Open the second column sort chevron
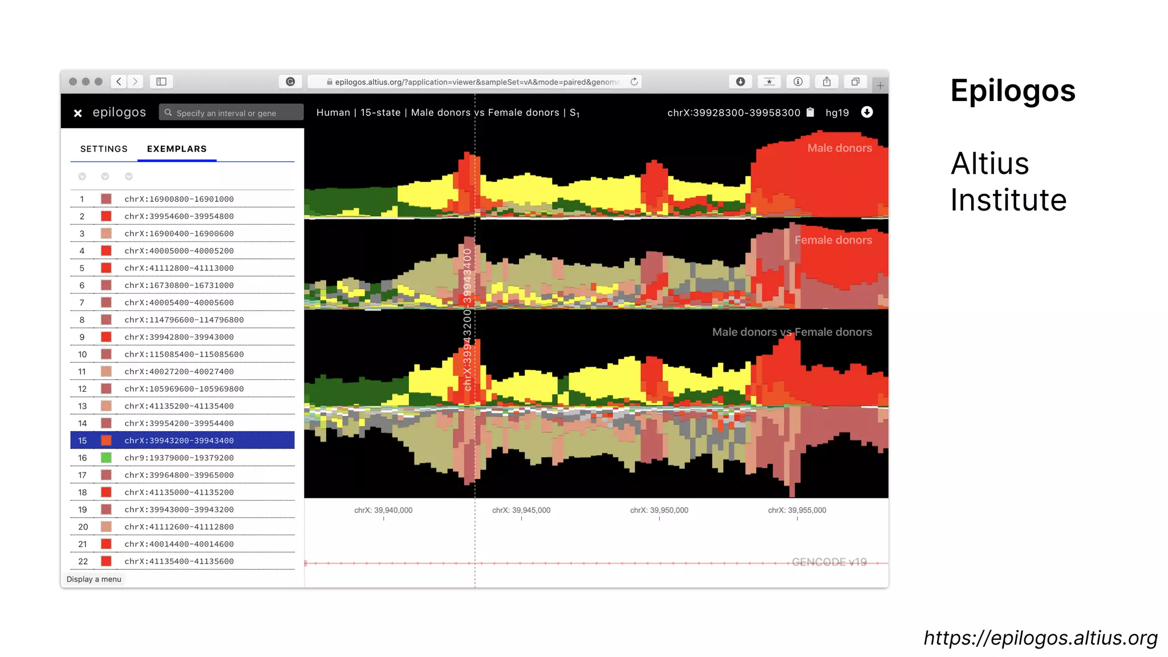Image resolution: width=1168 pixels, height=657 pixels. click(105, 177)
